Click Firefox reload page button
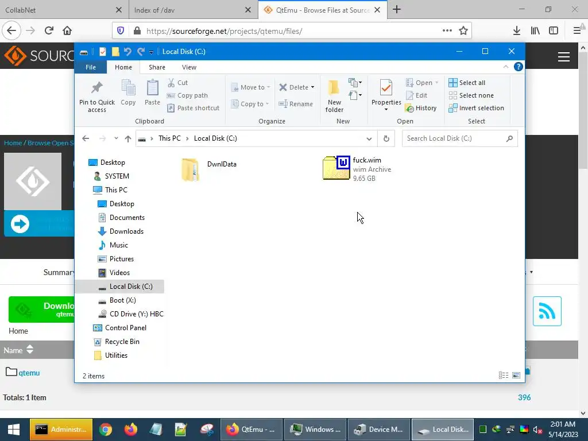 point(49,31)
